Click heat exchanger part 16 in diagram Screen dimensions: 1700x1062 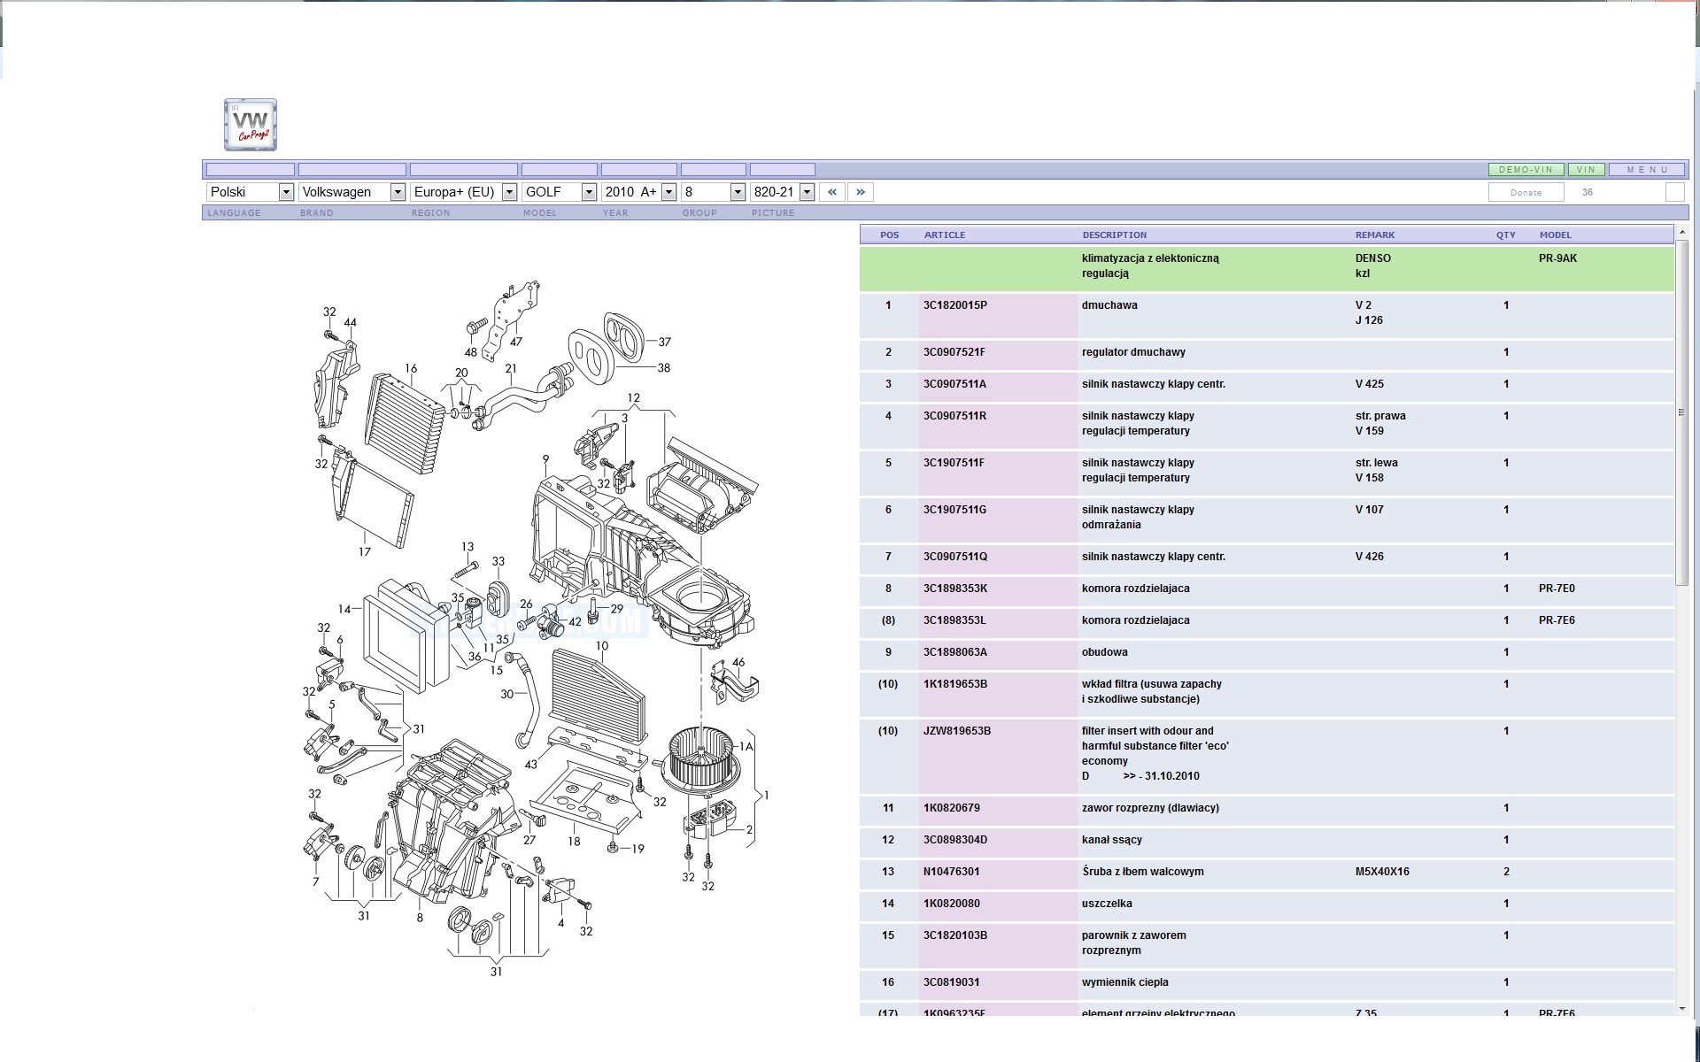point(404,422)
